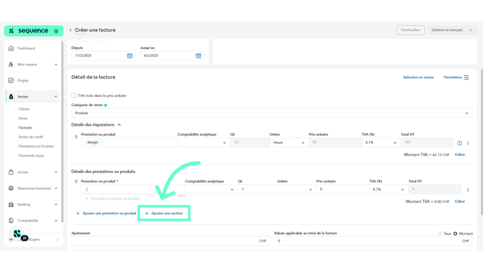The height and width of the screenshot is (272, 483).
Task: Click the Dashboard home icon
Action: 11,48
